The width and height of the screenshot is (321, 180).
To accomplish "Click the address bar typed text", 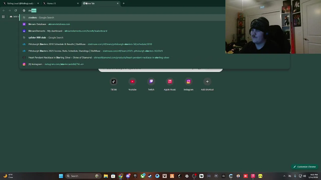I will 32,10.
